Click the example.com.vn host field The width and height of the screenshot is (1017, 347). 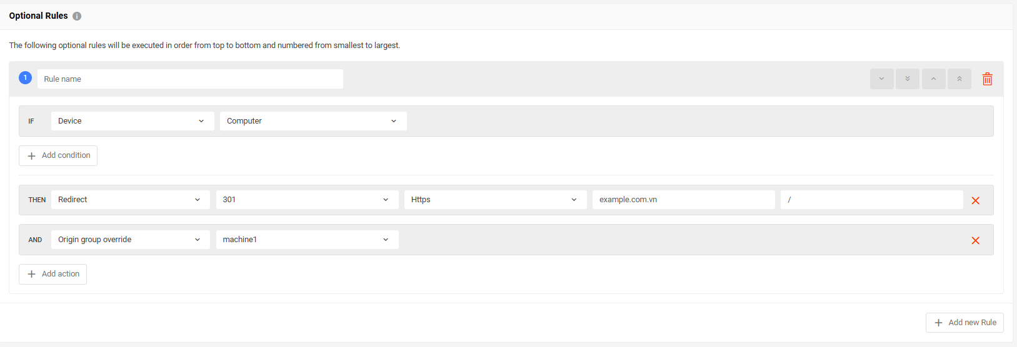(x=683, y=200)
